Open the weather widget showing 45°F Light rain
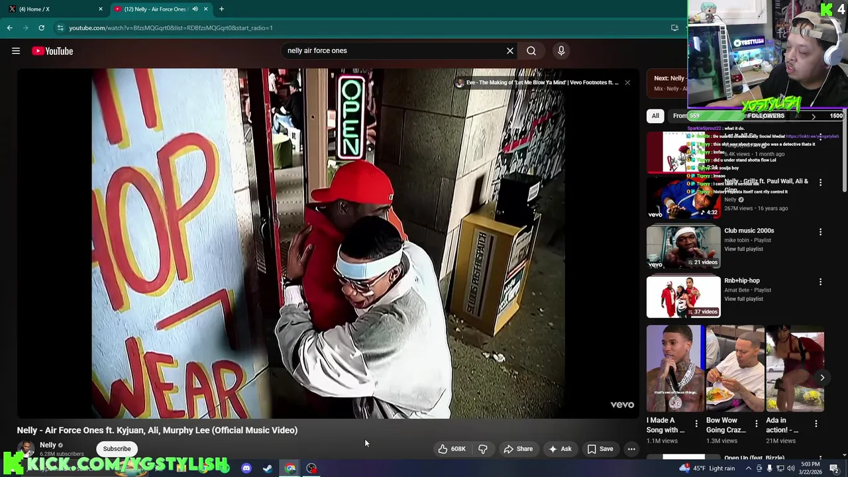The image size is (848, 477). [x=707, y=468]
